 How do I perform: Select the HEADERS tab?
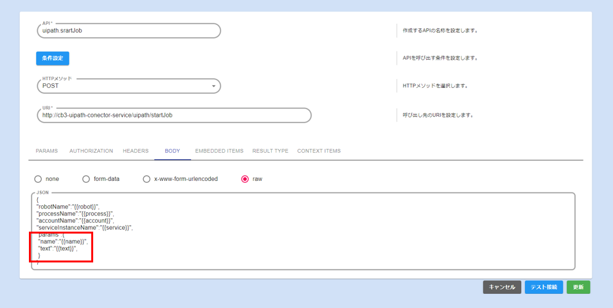coord(136,151)
